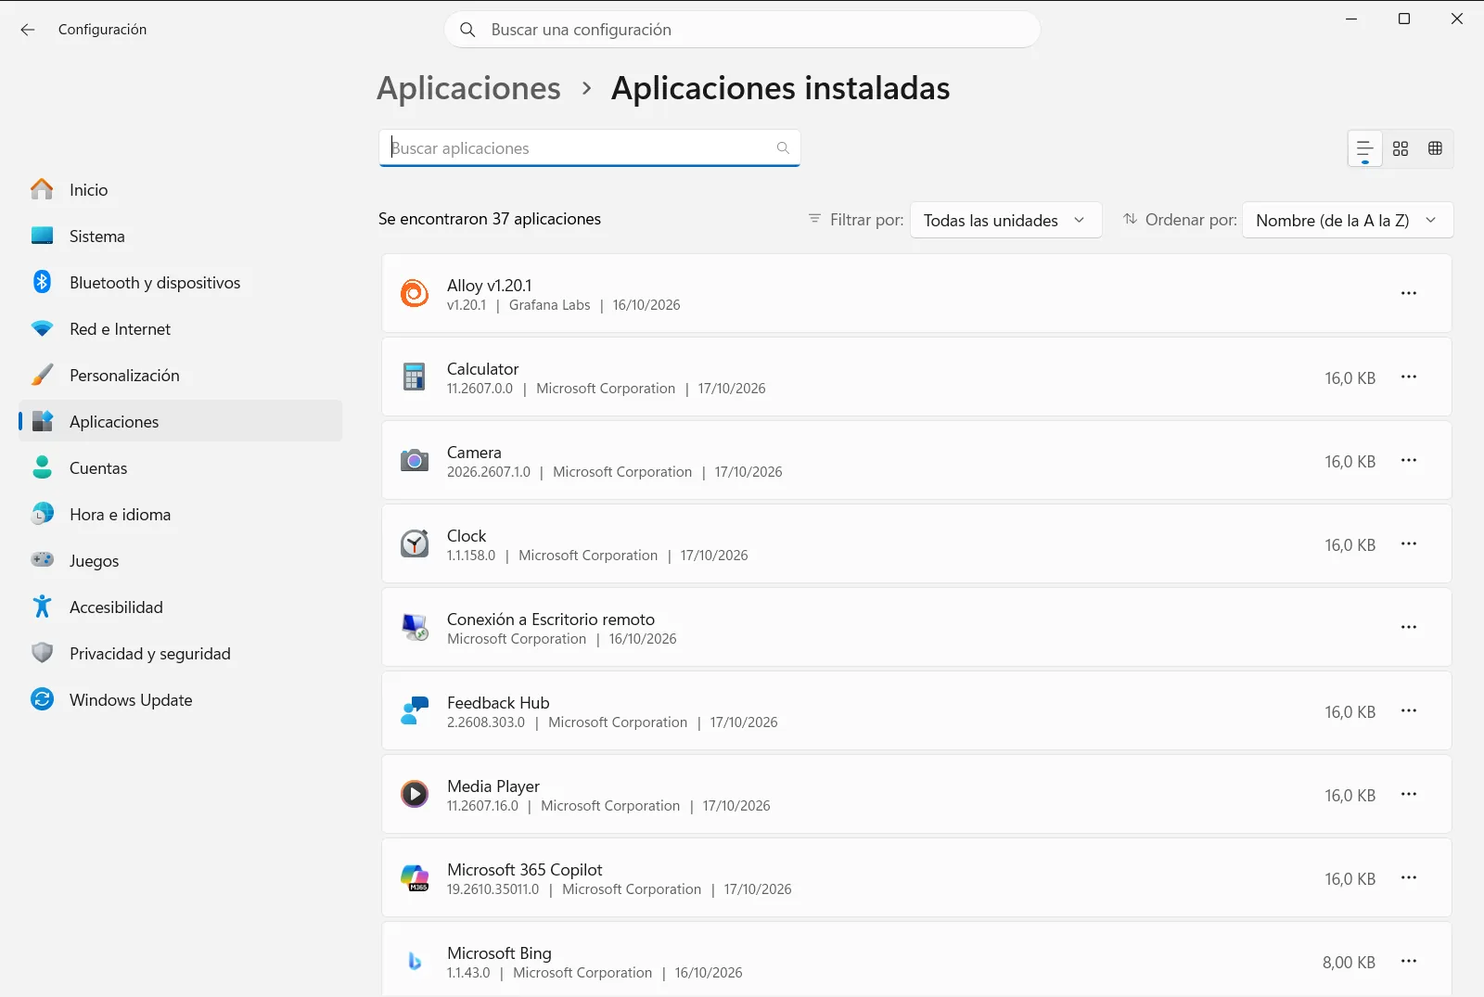Focus the Buscar una configuración search box

click(x=742, y=30)
